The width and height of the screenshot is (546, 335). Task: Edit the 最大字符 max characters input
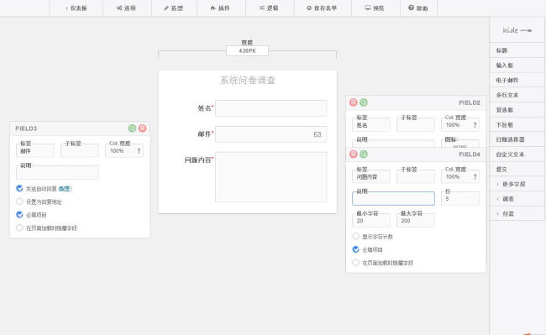416,221
